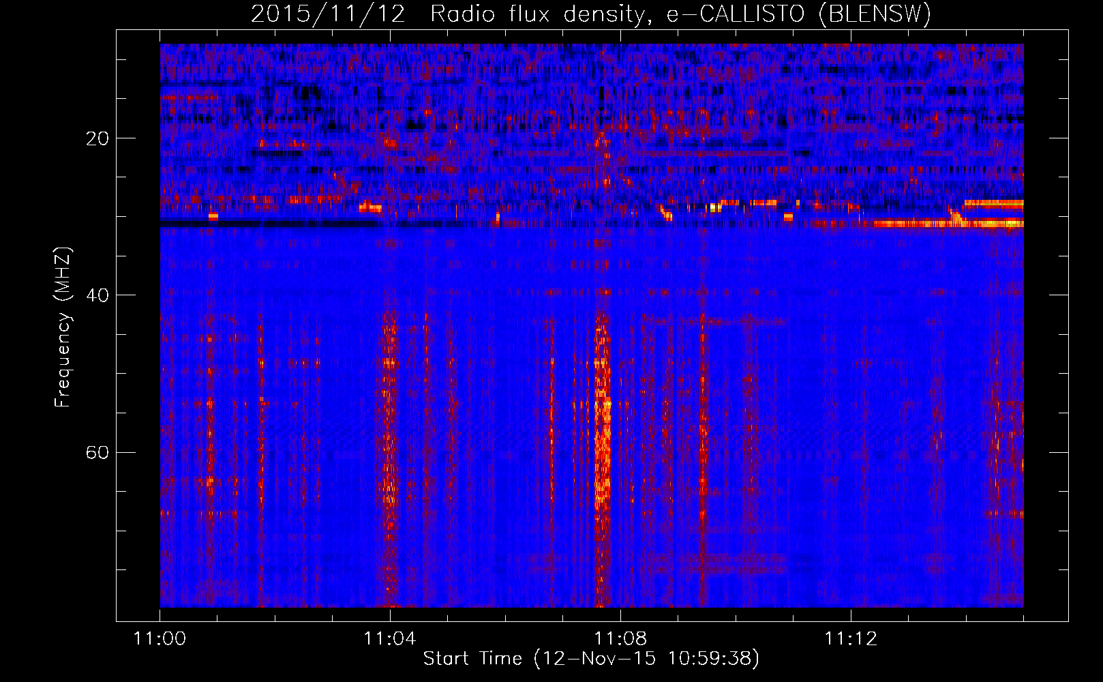
Task: Click the 20 MHz frequency tick label
Action: tap(97, 138)
